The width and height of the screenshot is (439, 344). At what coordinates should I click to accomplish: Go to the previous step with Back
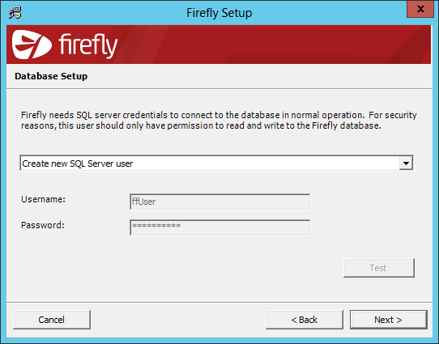[x=305, y=320]
